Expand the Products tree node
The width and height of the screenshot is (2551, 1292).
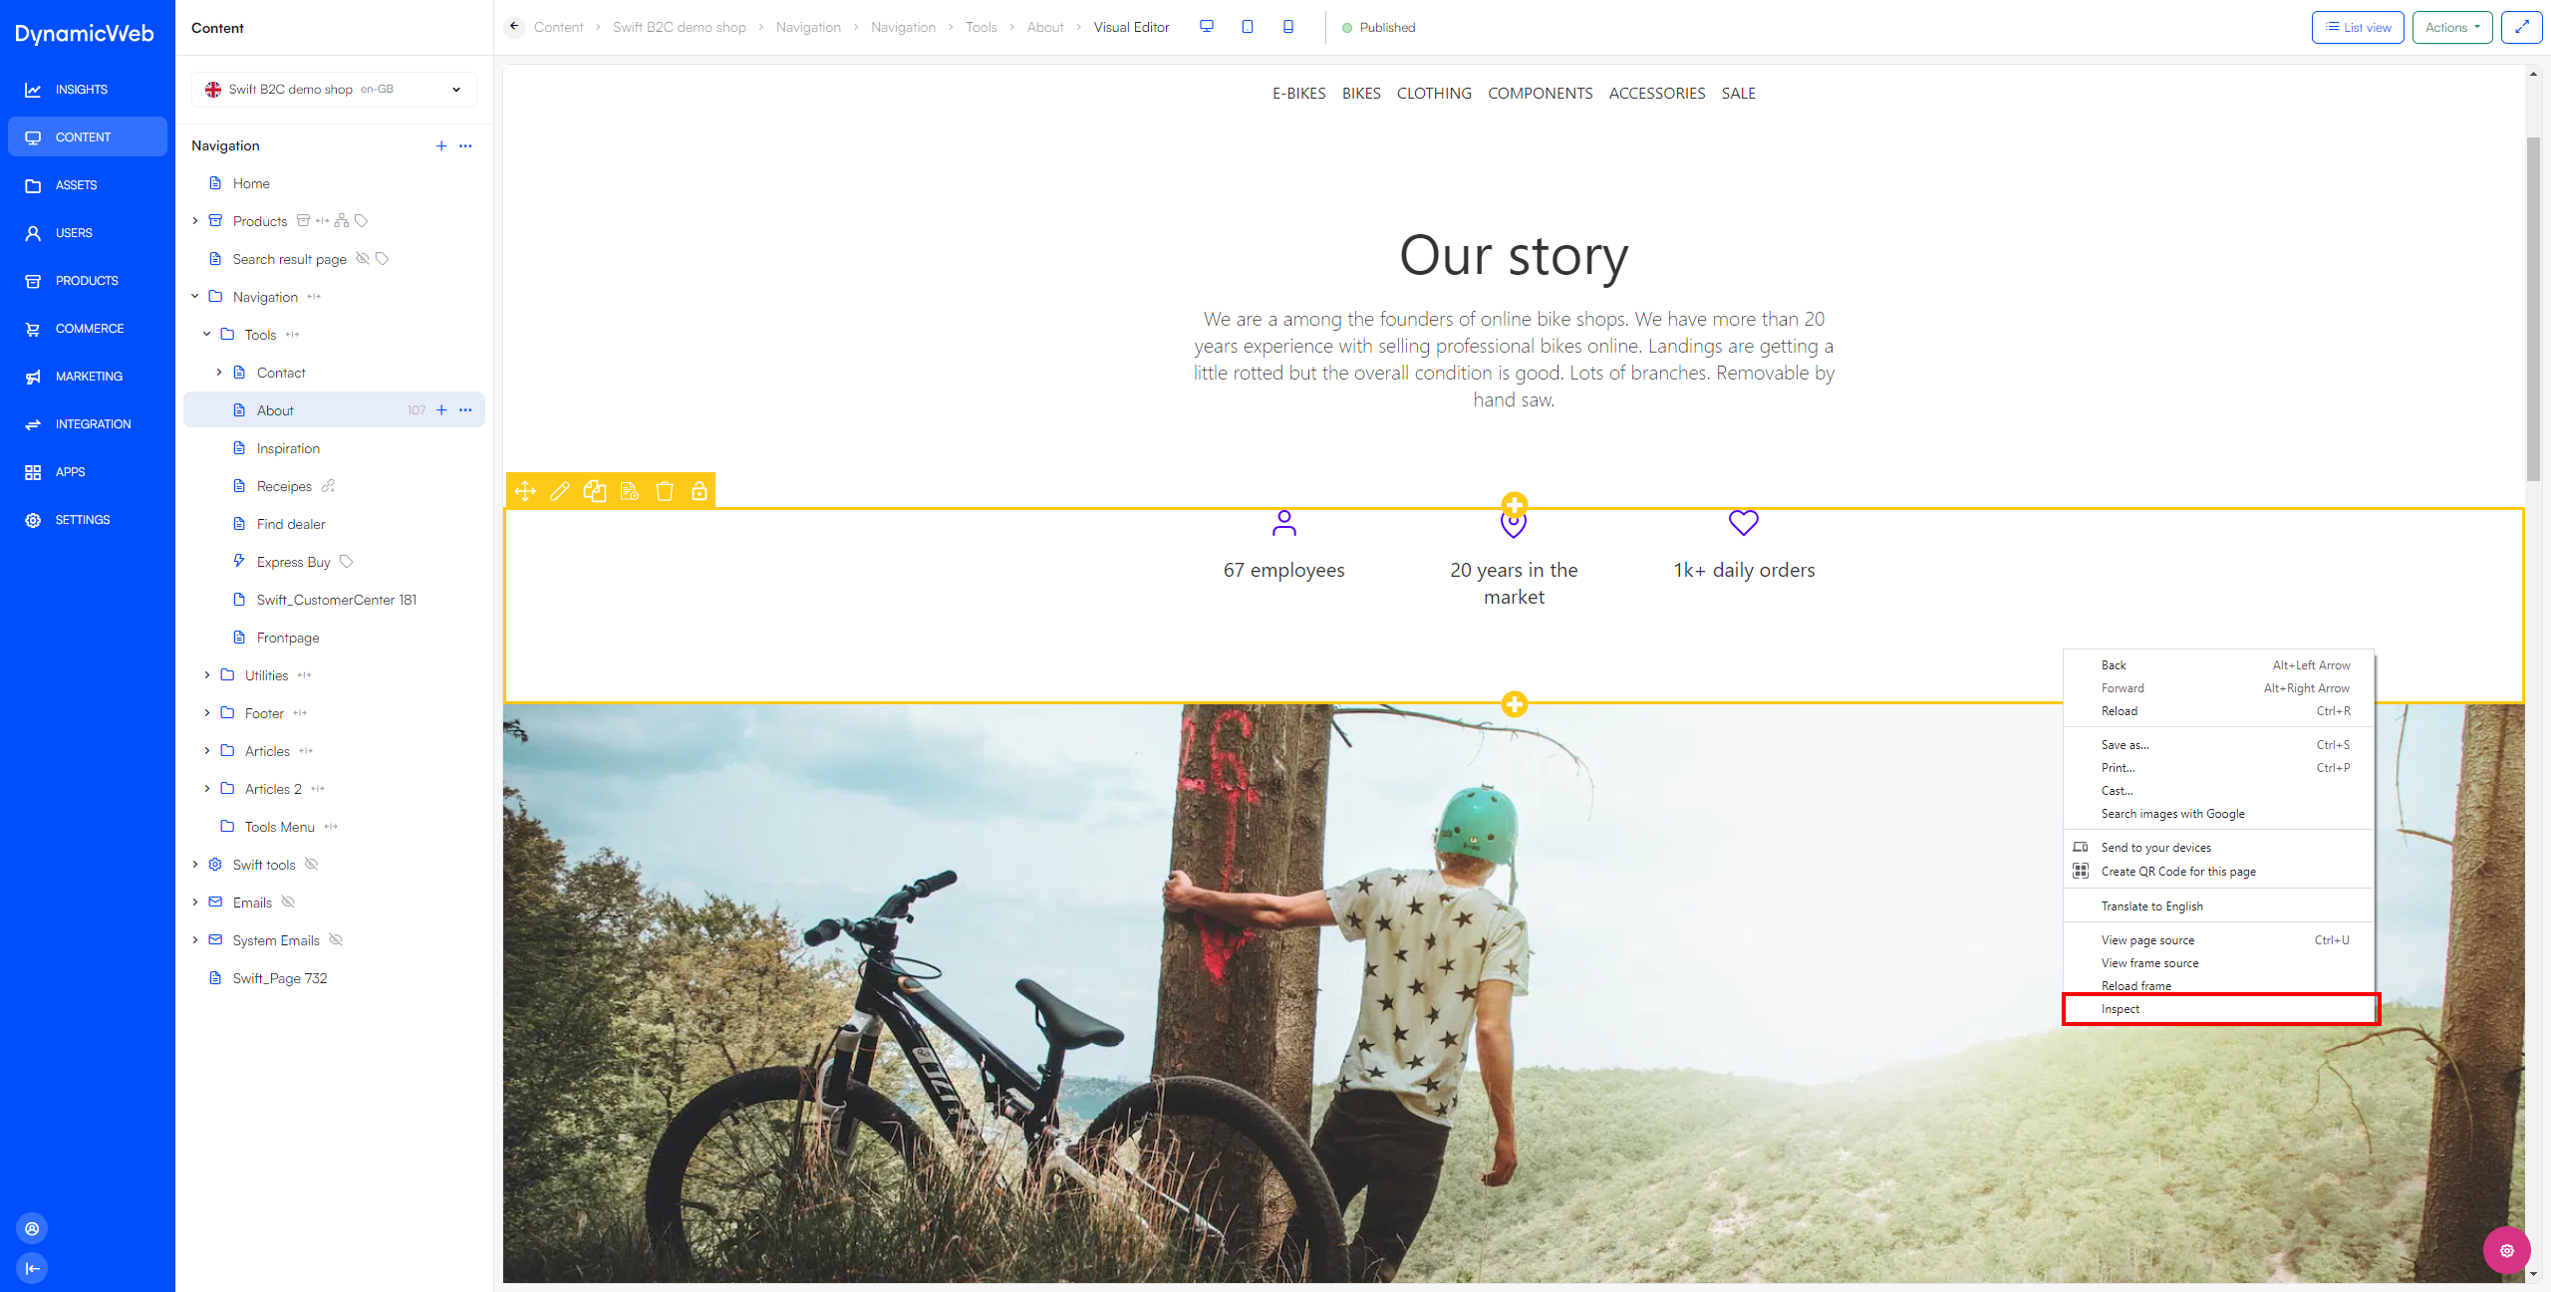195,221
